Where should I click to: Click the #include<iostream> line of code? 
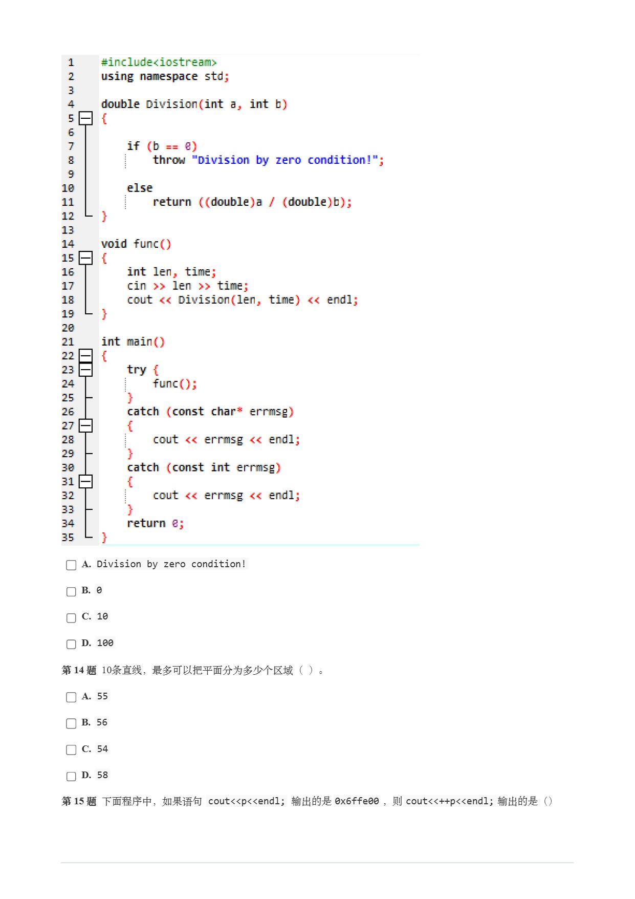(x=159, y=62)
